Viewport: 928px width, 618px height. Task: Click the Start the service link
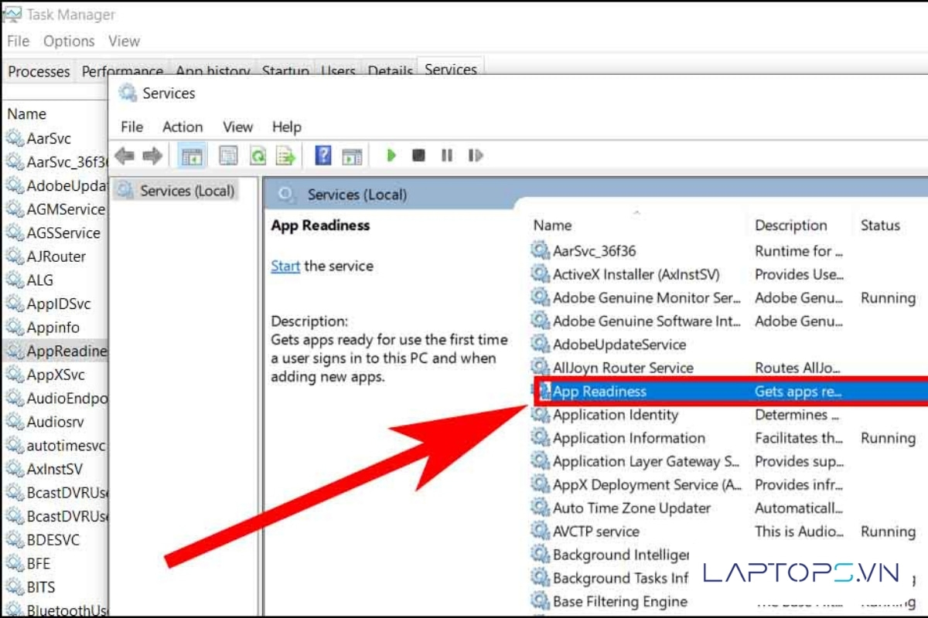pyautogui.click(x=285, y=266)
